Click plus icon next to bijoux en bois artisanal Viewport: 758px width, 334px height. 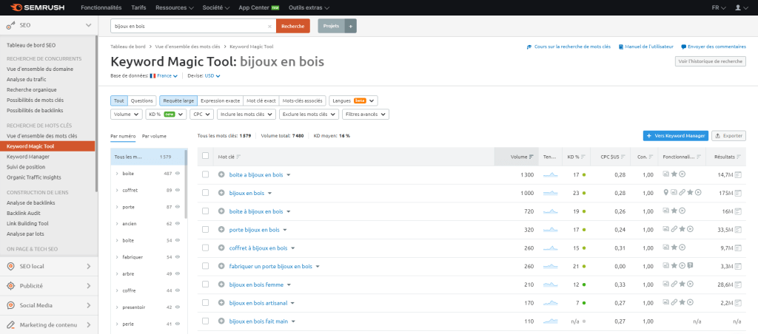[221, 302]
